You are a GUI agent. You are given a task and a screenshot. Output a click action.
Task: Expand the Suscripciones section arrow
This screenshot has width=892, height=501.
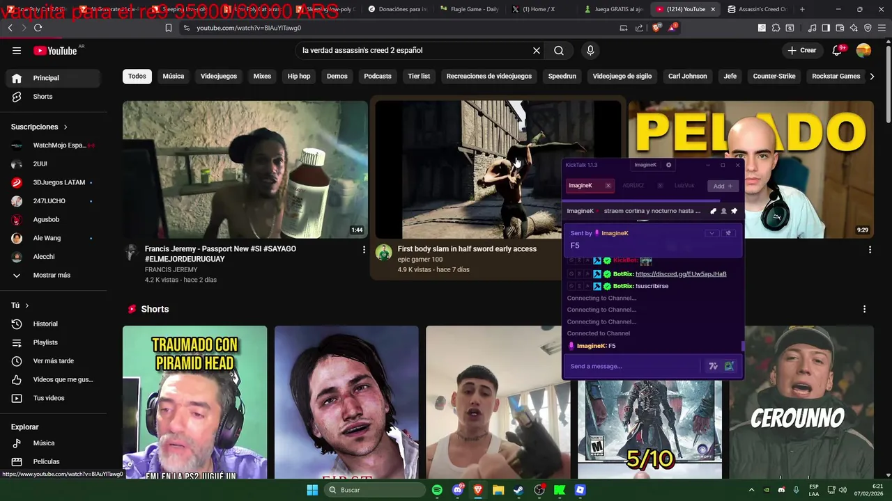[66, 127]
